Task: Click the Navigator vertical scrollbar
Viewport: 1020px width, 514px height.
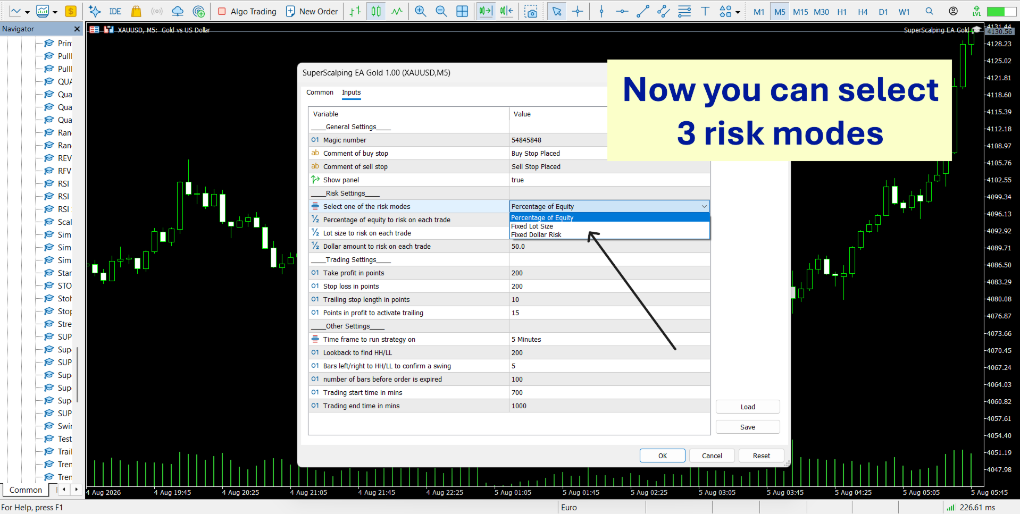Action: tap(78, 374)
